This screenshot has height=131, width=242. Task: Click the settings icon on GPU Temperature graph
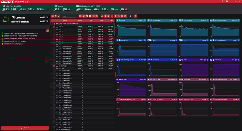(239, 20)
